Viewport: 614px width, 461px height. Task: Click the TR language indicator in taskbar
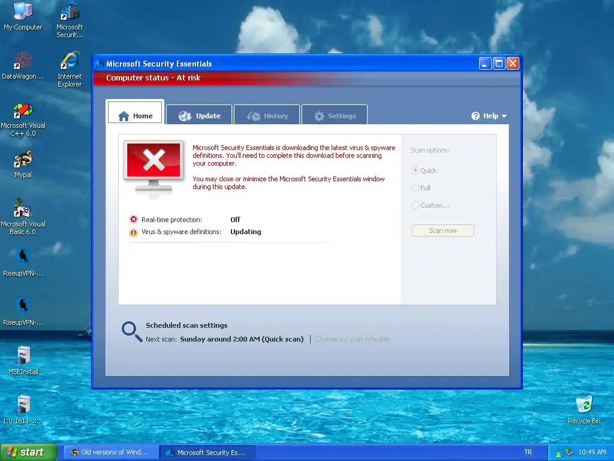[528, 453]
